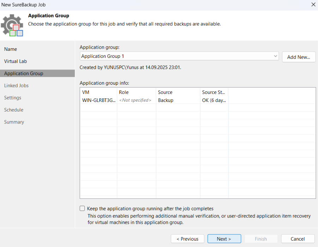
Task: Close the New SureBackup Job dialog
Action: click(x=313, y=5)
